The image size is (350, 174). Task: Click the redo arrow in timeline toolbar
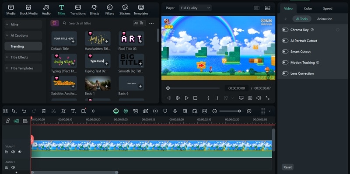coord(34,111)
